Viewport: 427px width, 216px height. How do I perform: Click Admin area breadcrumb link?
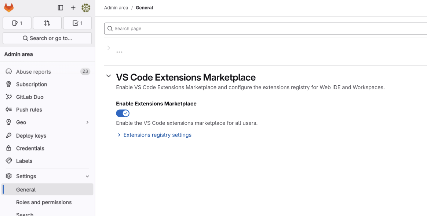[116, 8]
